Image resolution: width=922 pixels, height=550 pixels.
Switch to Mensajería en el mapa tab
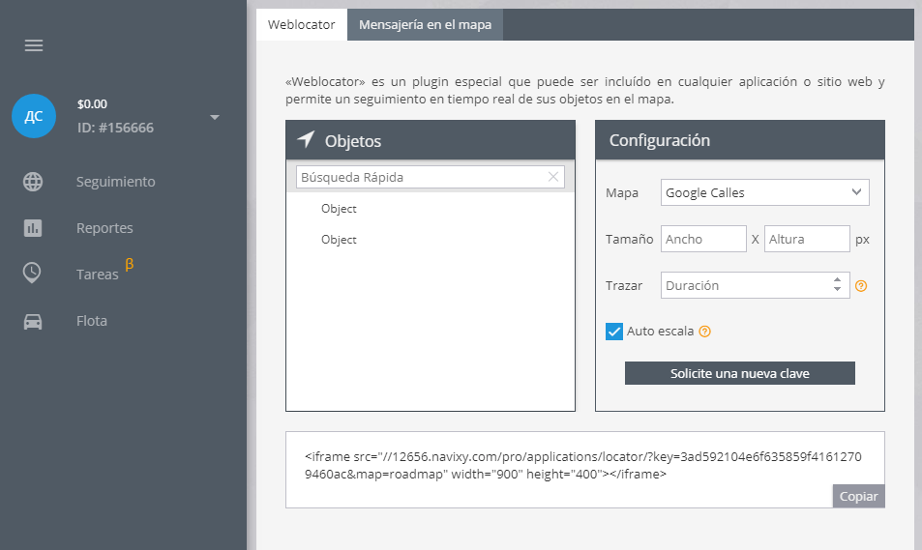(x=425, y=25)
